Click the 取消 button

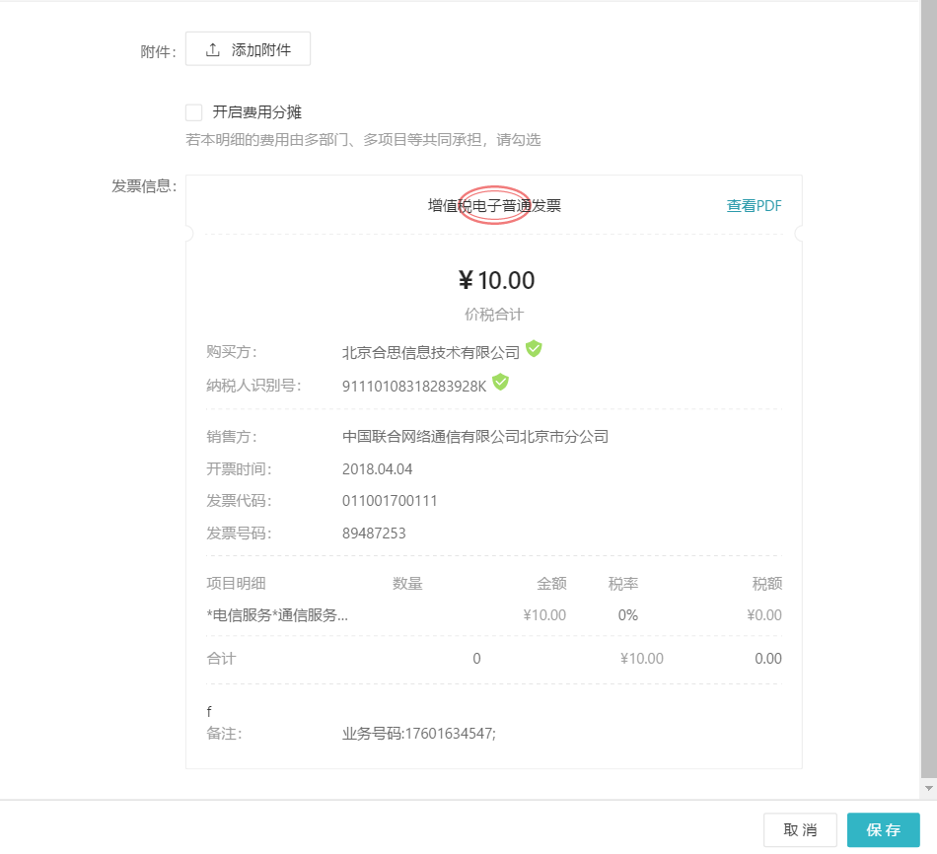pos(800,829)
